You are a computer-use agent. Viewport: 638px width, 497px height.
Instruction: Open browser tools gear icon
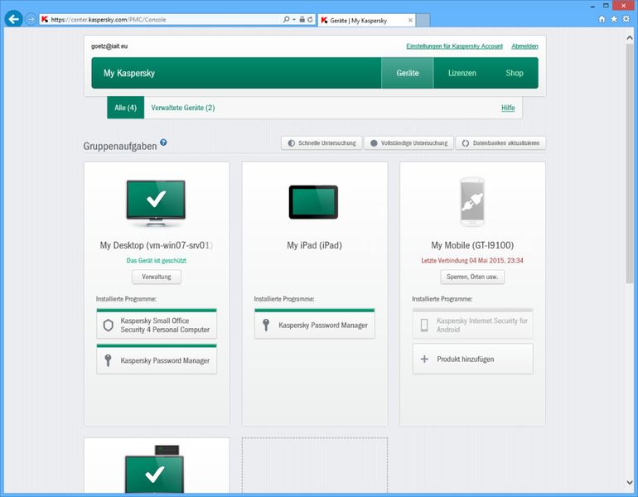point(626,19)
